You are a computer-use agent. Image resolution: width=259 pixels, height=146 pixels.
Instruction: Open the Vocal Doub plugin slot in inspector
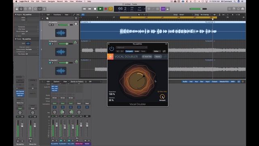click(x=20, y=93)
